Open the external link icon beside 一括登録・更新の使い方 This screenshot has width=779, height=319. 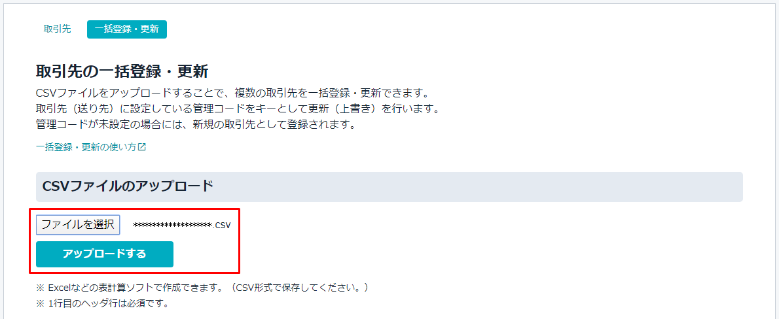(x=142, y=147)
